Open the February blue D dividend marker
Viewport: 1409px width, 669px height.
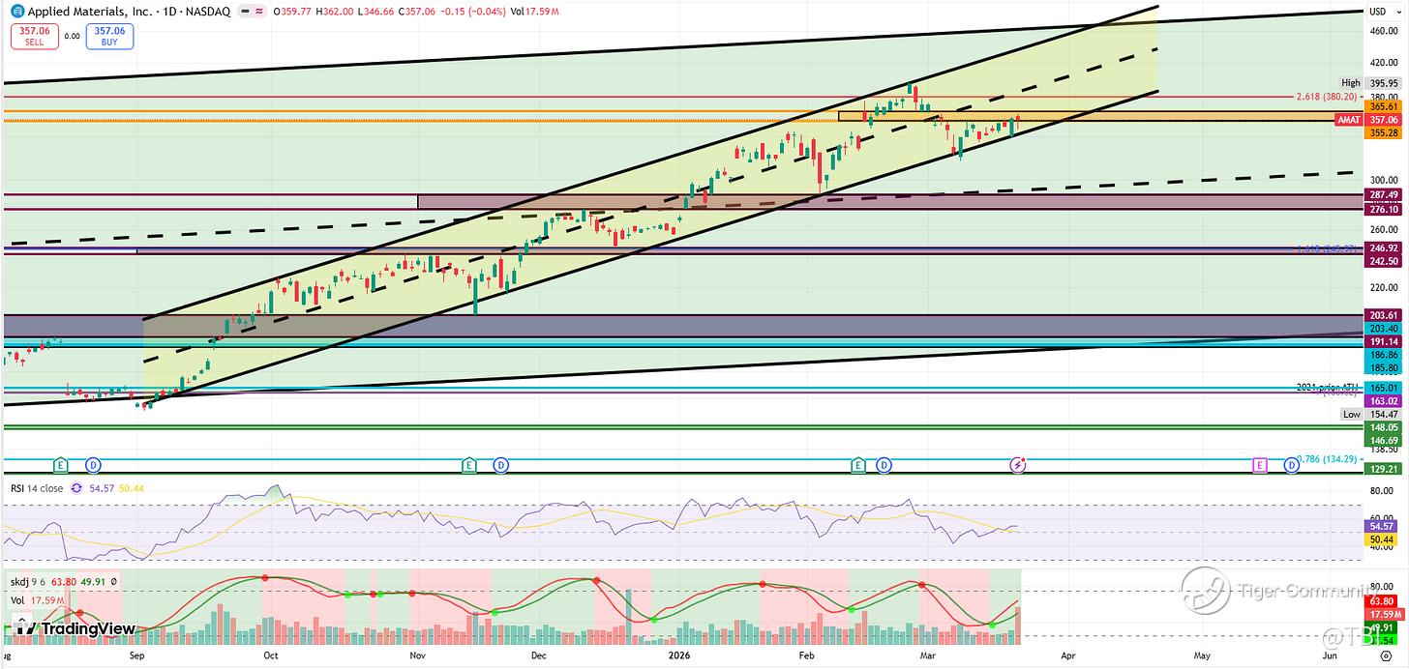click(884, 465)
